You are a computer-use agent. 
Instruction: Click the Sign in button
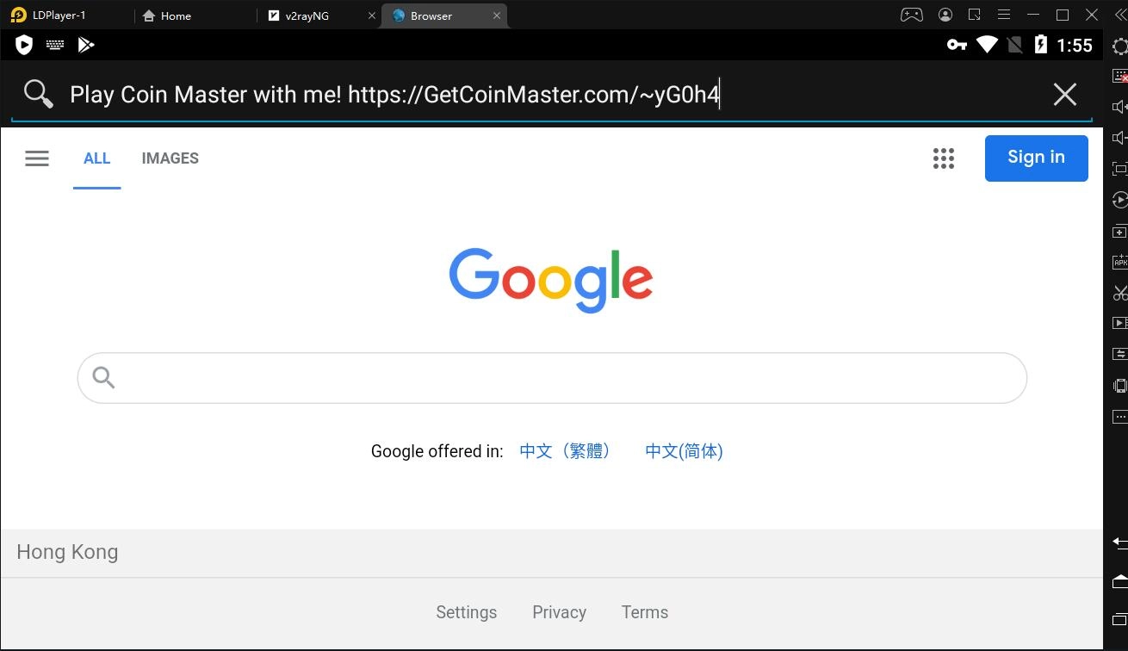tap(1036, 158)
